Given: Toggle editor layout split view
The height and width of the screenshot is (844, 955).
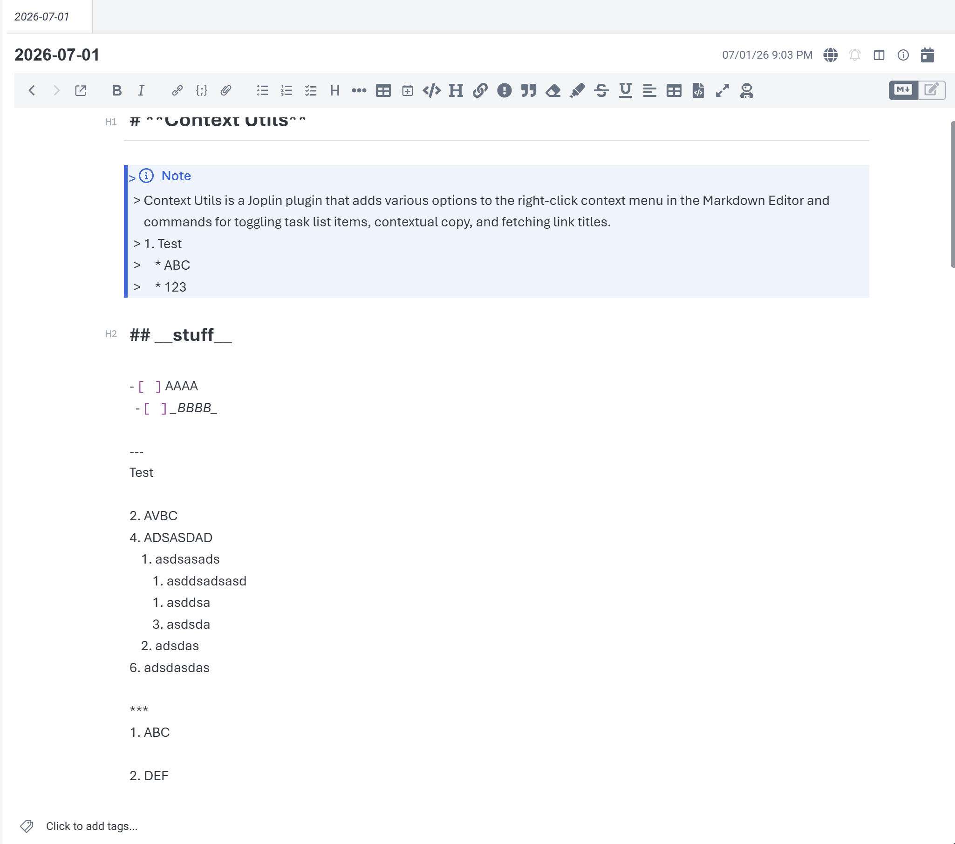Looking at the screenshot, I should 879,55.
